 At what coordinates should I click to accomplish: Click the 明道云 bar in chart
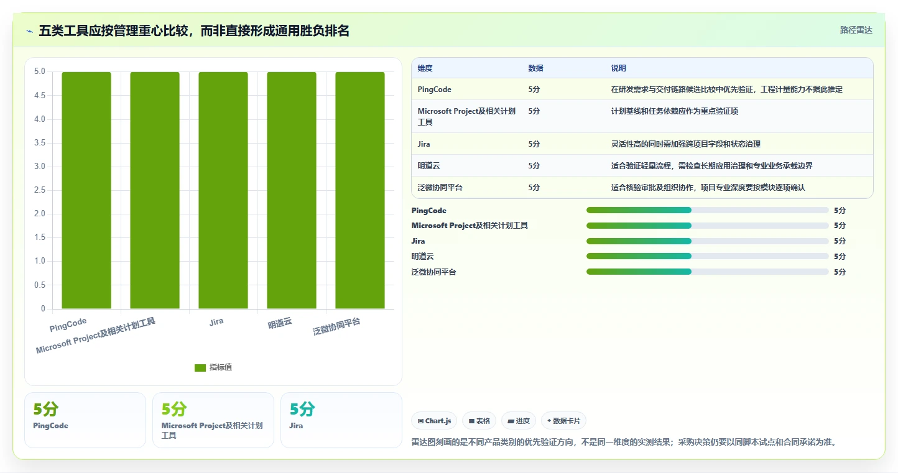pos(292,190)
